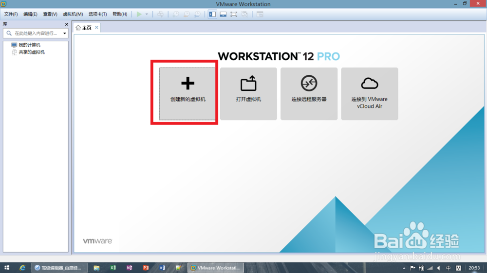
Task: Click the VMware Workstation taskbar button
Action: point(216,268)
